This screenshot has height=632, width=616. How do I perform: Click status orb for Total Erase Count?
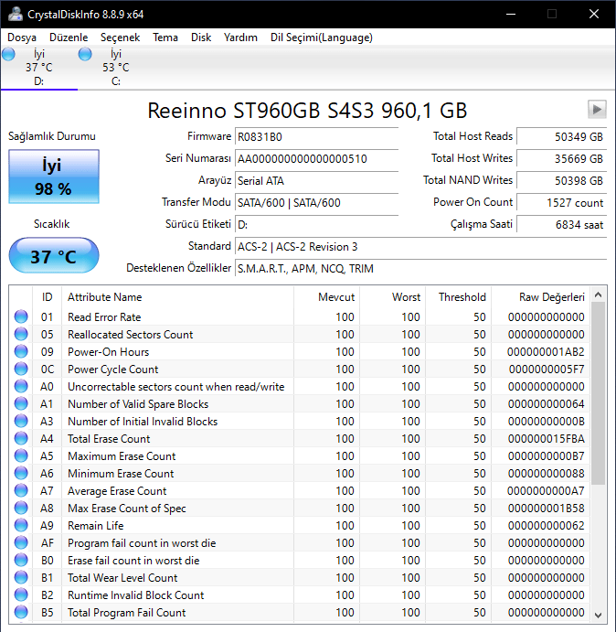coord(21,439)
